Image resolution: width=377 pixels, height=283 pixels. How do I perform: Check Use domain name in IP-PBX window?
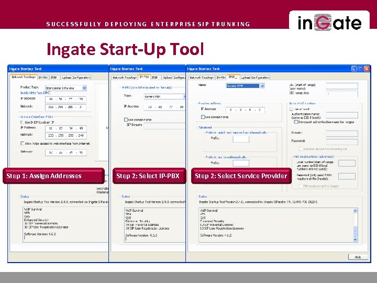click(126, 119)
